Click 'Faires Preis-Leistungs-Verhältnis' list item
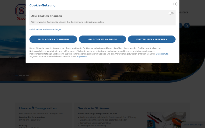The width and height of the screenshot is (205, 128). click(96, 123)
